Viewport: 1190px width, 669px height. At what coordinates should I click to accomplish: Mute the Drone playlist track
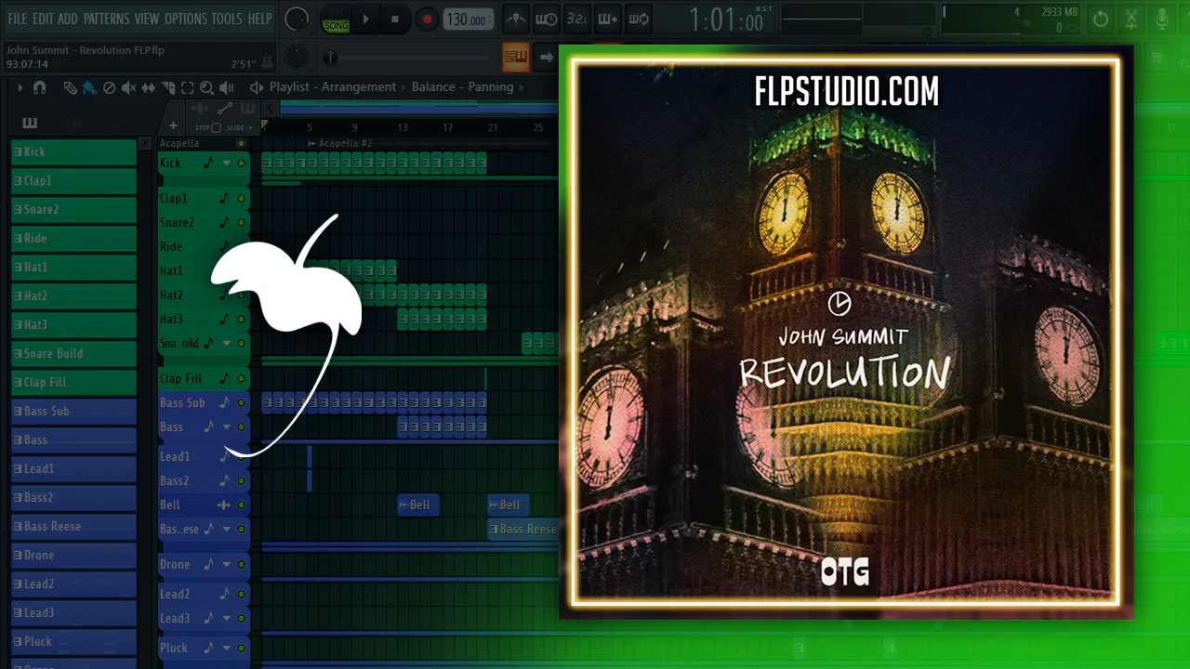point(242,565)
